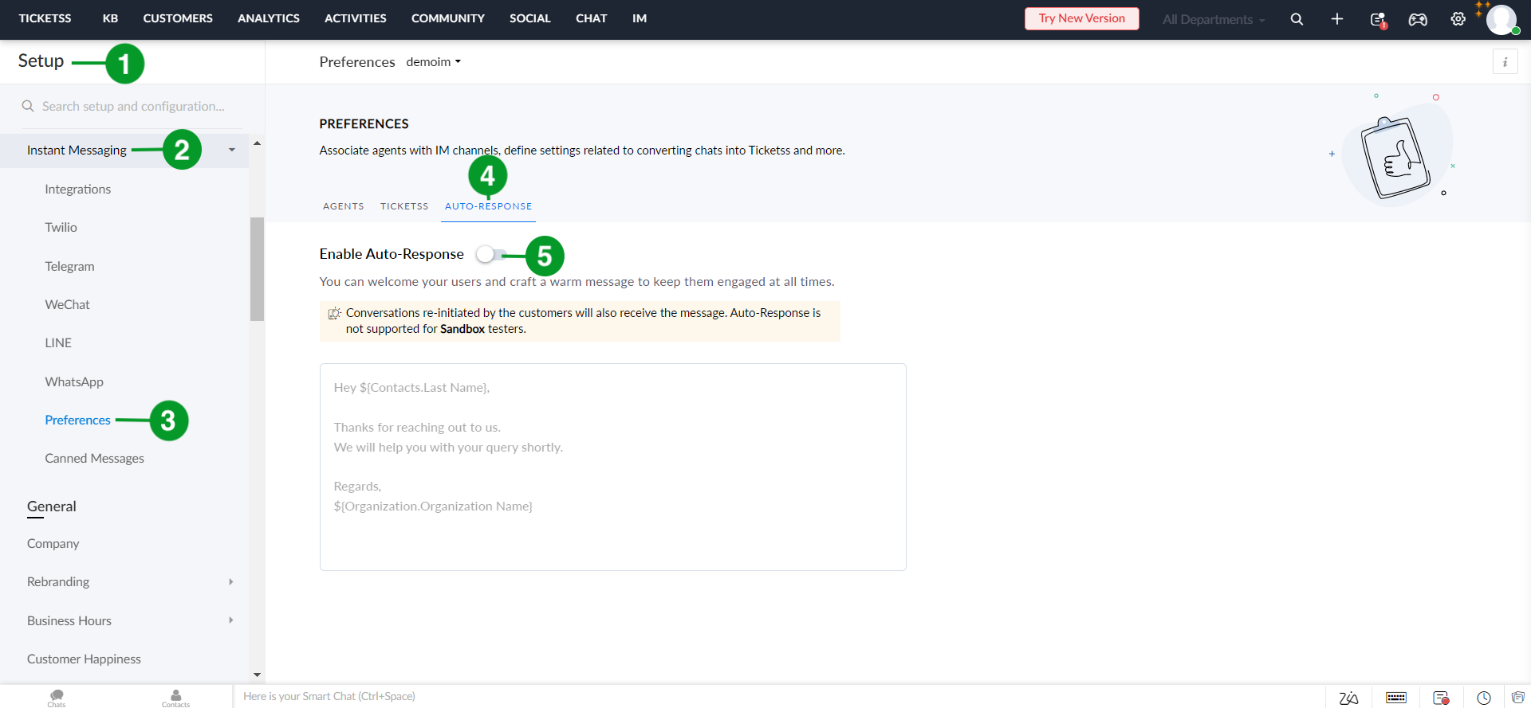Open the global search magnifier icon
1531x708 pixels.
coord(1297,19)
